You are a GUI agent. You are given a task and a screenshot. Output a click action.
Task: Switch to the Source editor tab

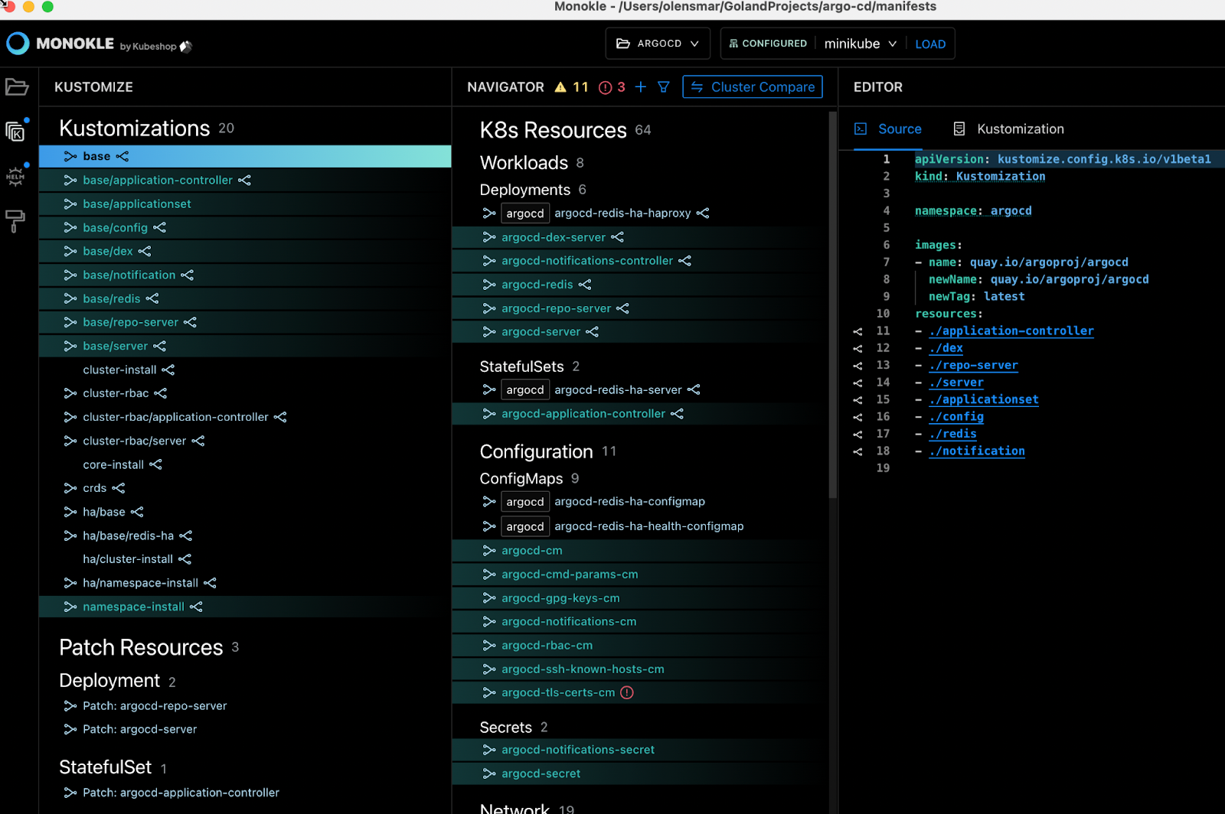click(x=888, y=129)
